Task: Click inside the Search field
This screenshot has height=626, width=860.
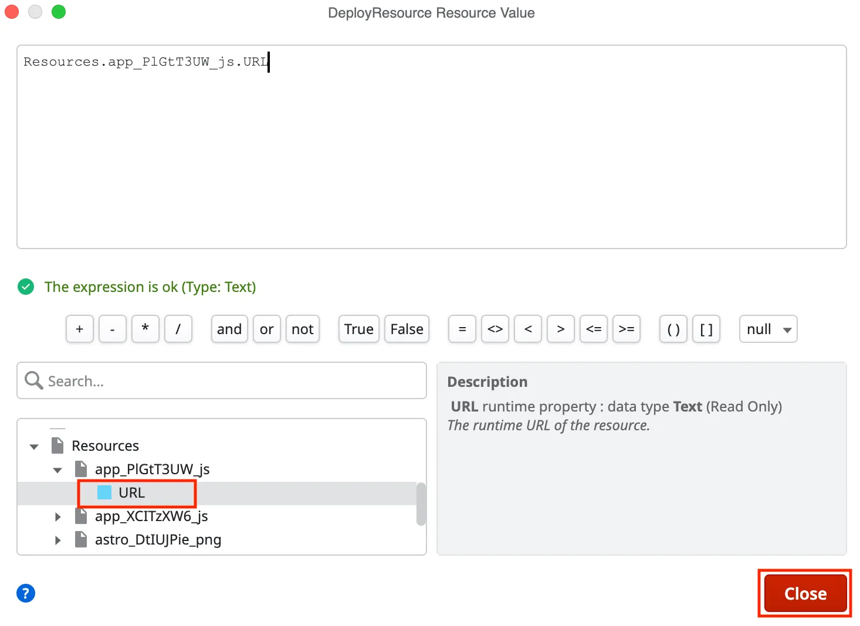Action: (x=176, y=380)
